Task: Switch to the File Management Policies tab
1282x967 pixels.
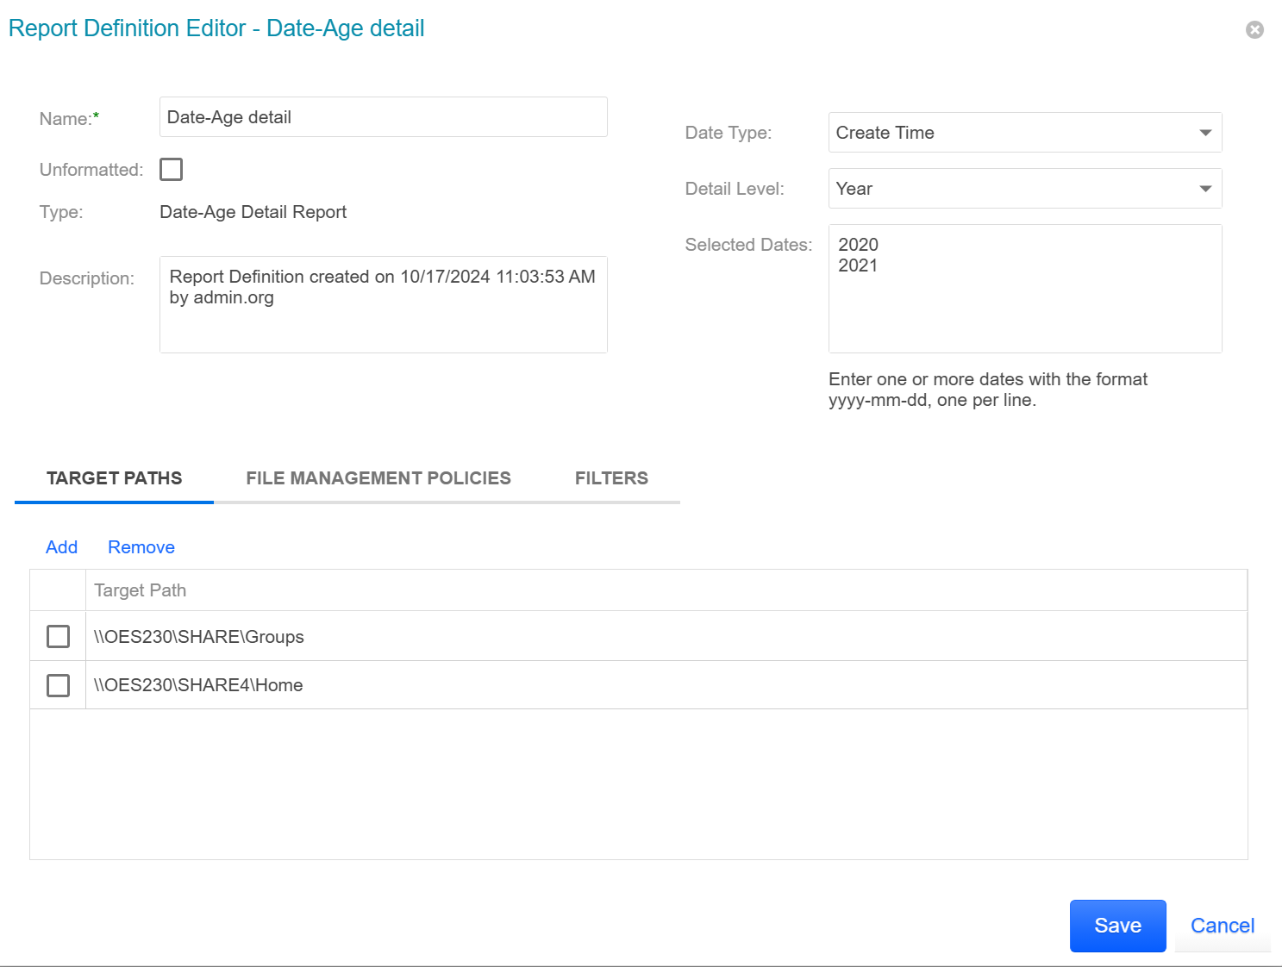Action: (x=378, y=478)
